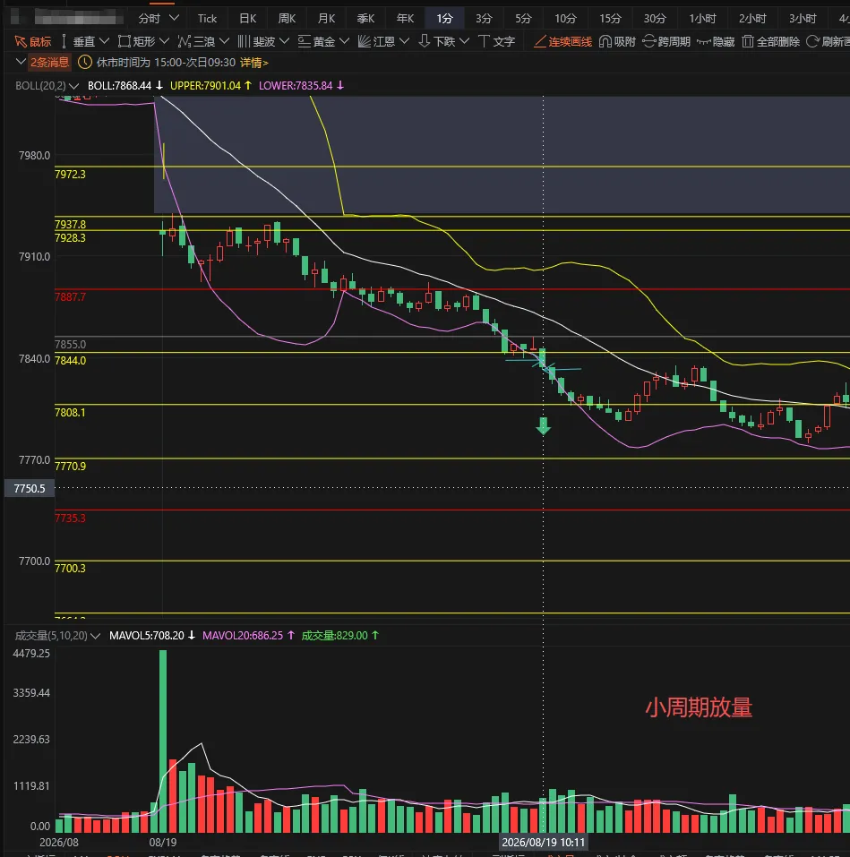This screenshot has height=857, width=850.
Task: Toggle 连续画线 continuous drawing mode
Action: tap(563, 41)
